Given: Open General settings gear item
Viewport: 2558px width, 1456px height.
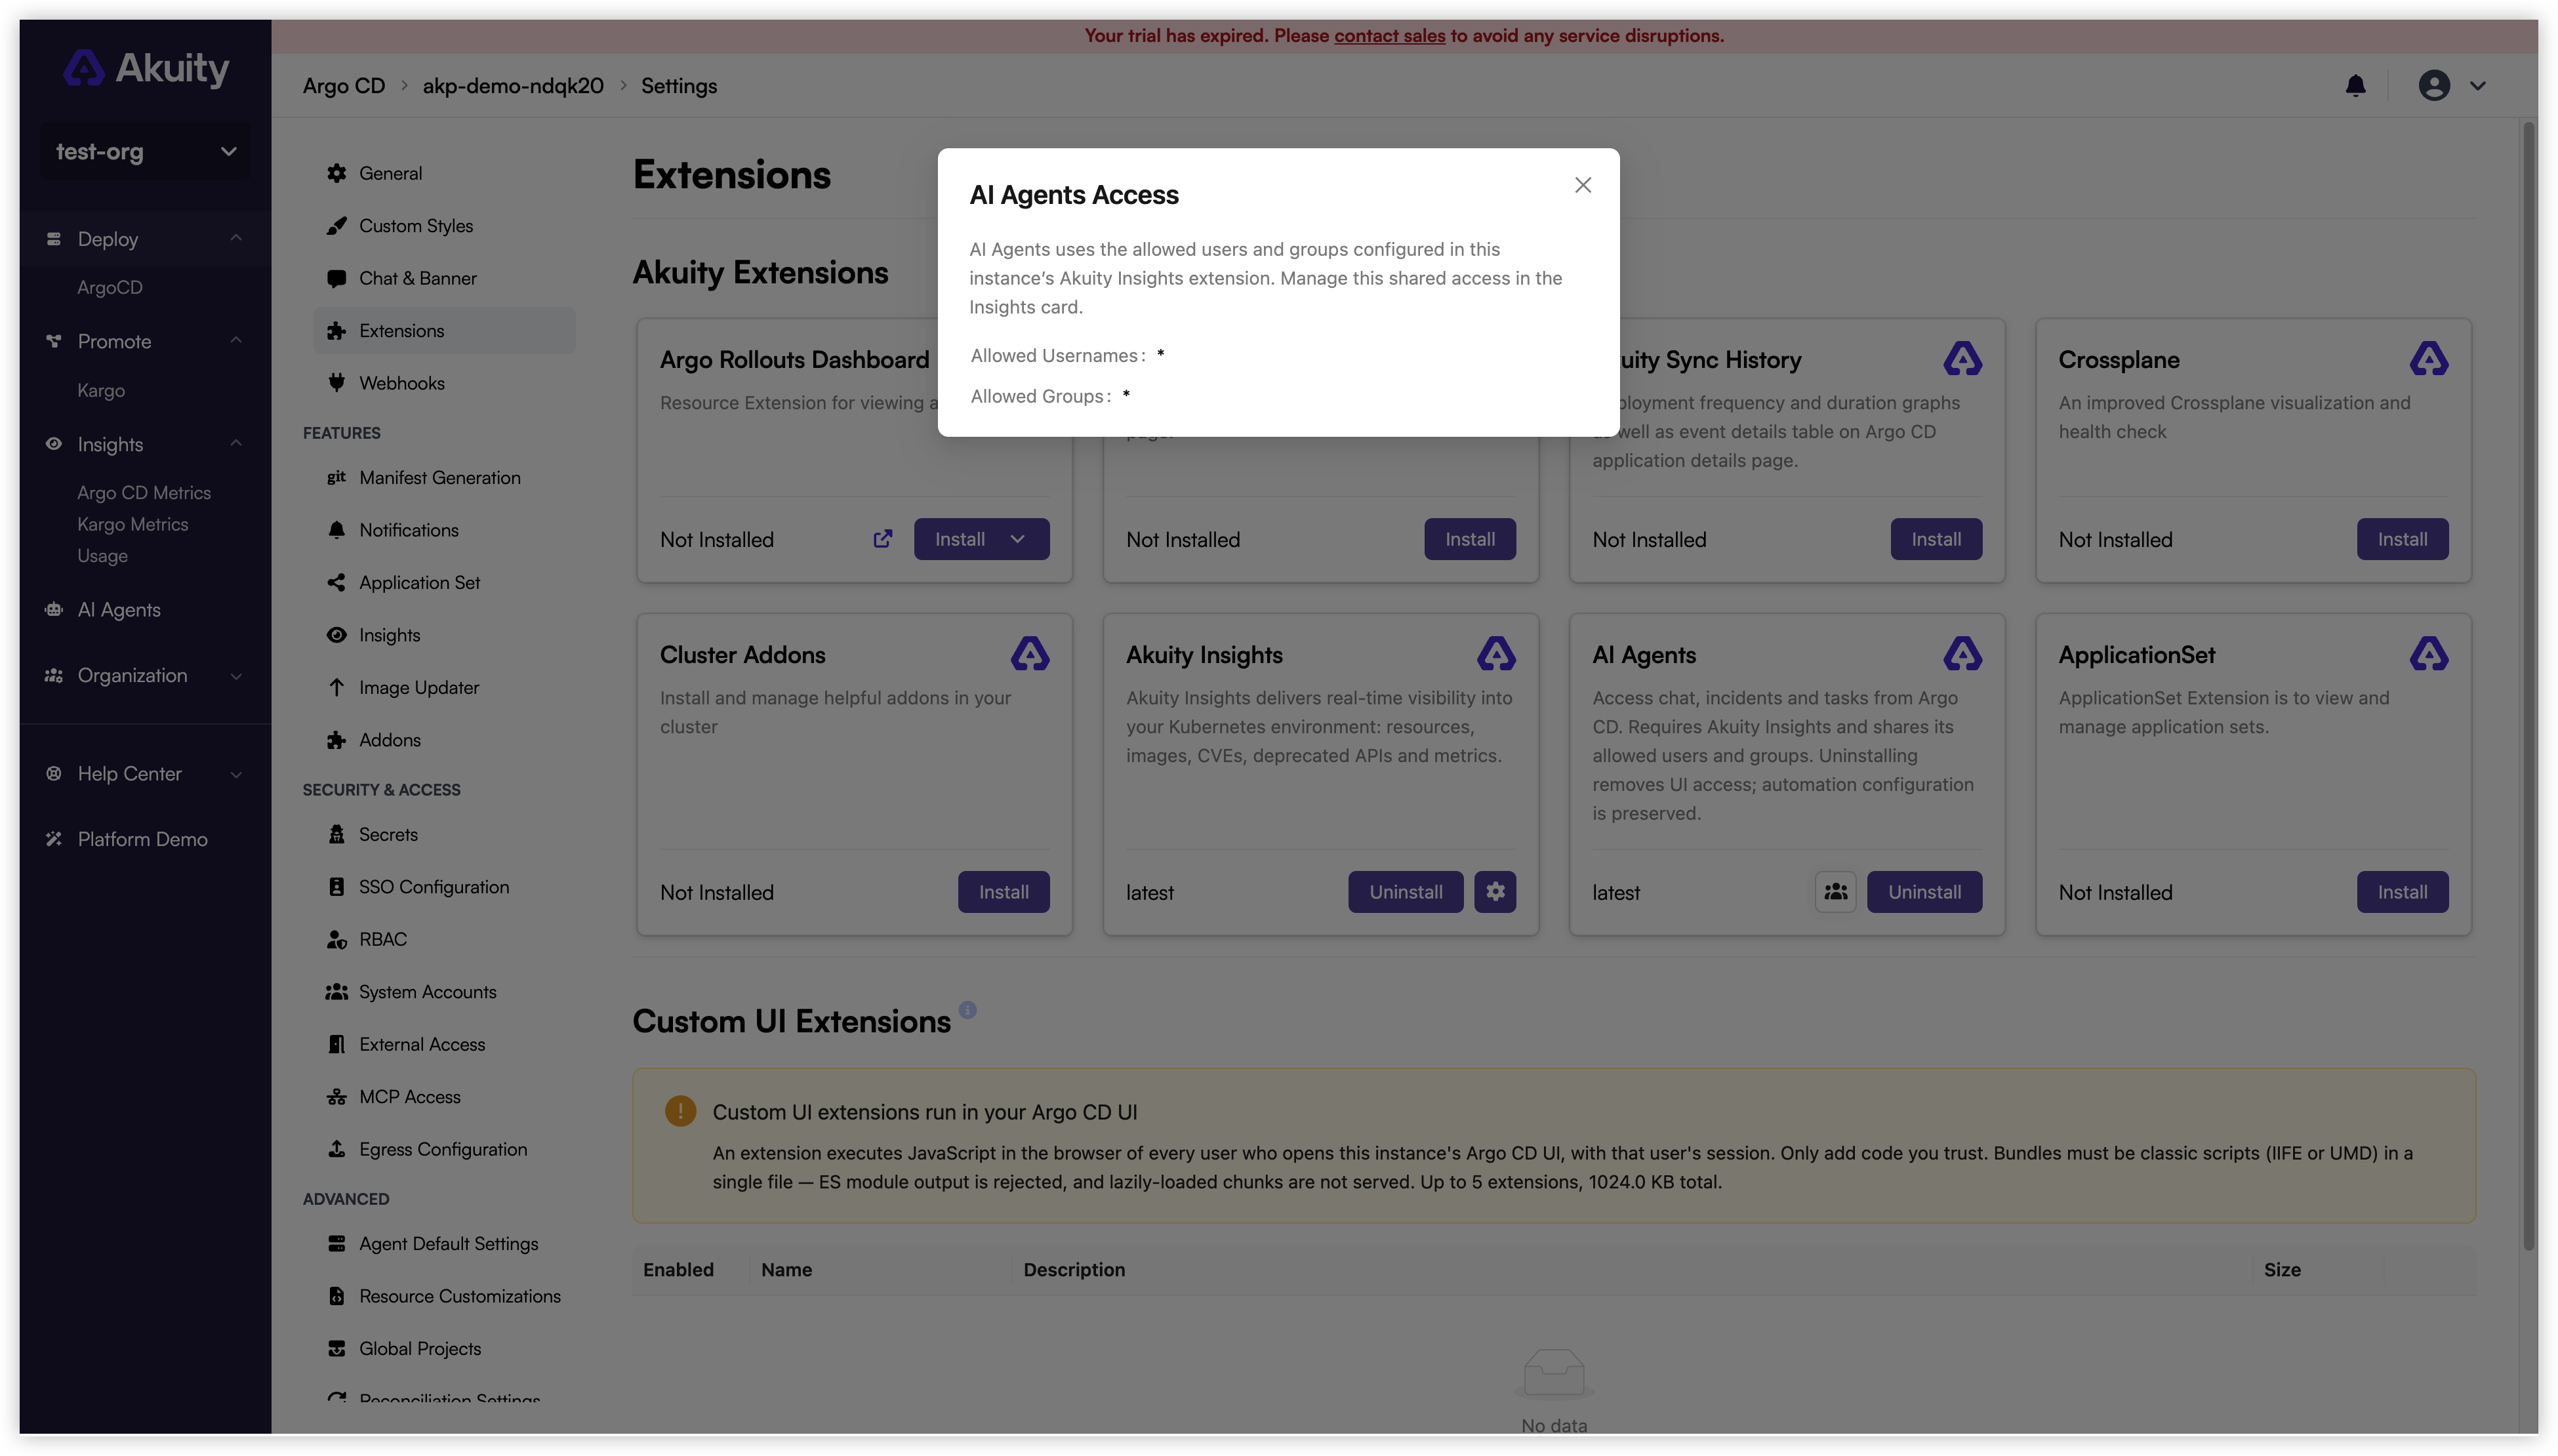Looking at the screenshot, I should [444, 173].
